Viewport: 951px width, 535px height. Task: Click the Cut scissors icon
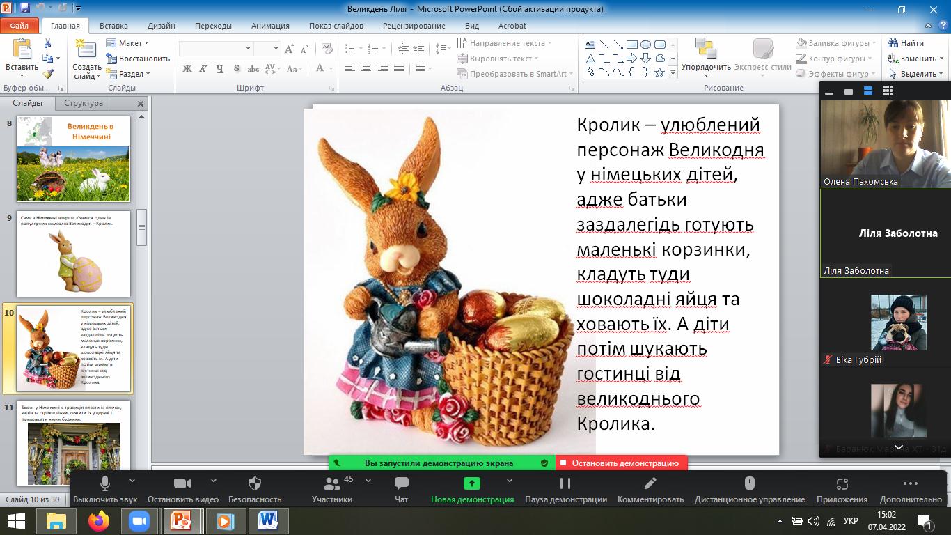[47, 43]
